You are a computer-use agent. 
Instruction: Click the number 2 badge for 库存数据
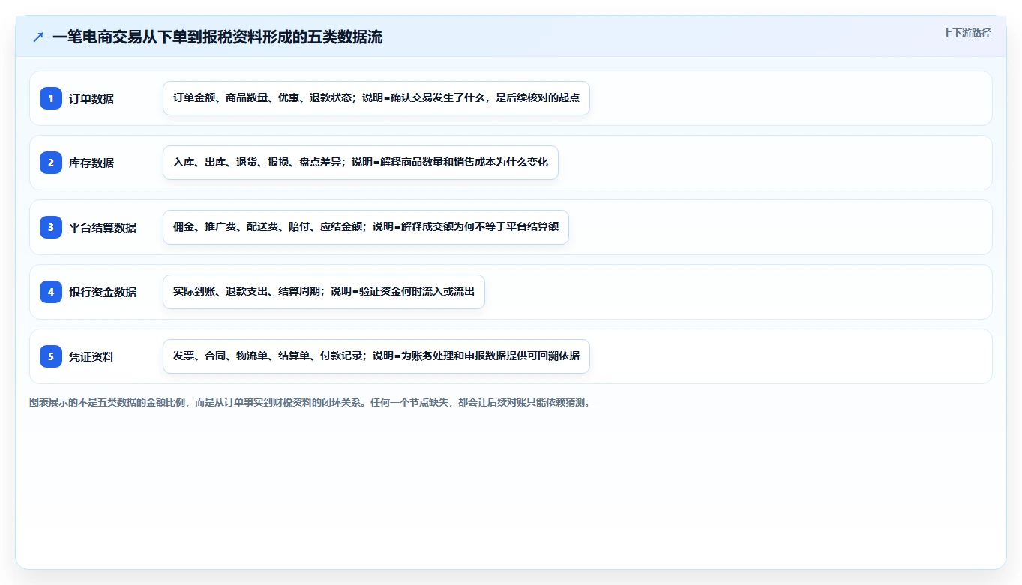(x=51, y=163)
